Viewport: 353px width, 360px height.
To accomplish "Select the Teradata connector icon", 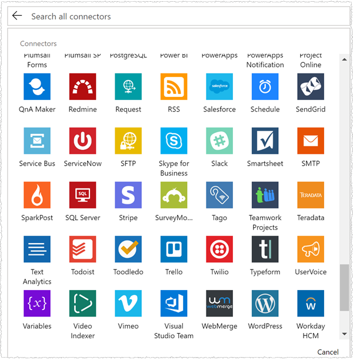I will [311, 195].
